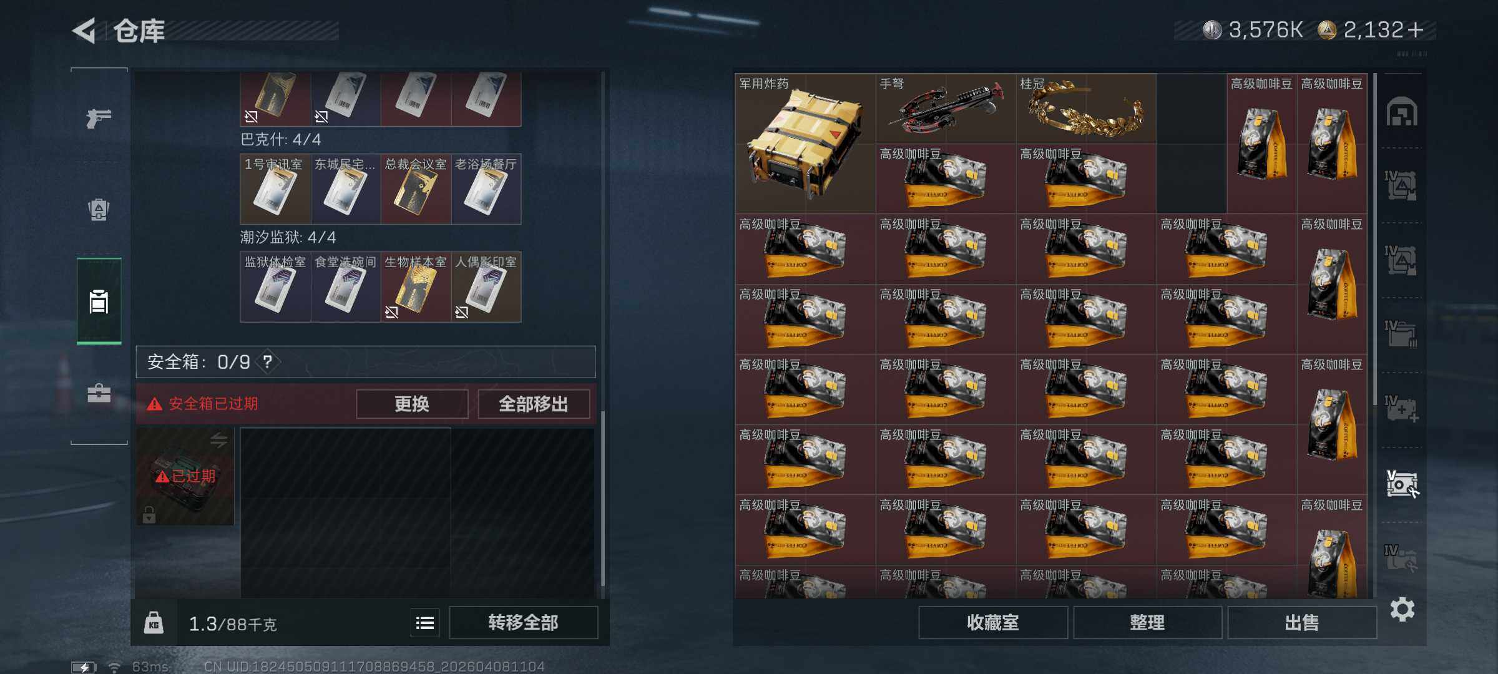Click the 更换 button to replace safe box
Screen dimensions: 1498x674
click(412, 404)
